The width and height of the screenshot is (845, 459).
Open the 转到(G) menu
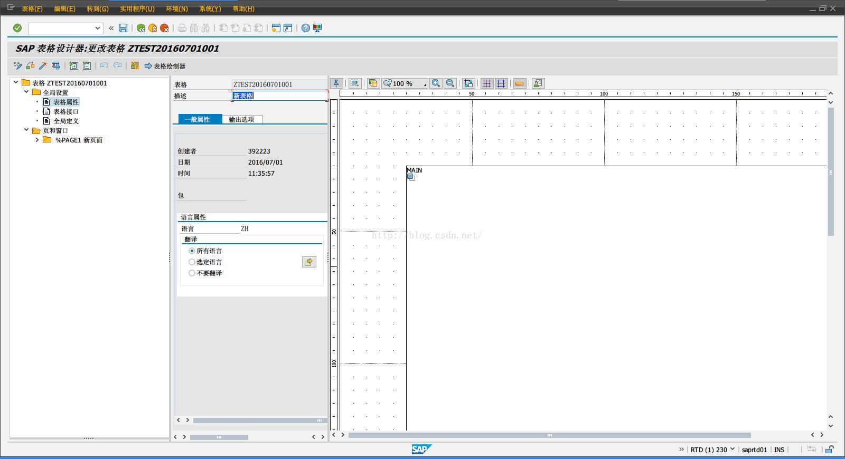pos(98,9)
